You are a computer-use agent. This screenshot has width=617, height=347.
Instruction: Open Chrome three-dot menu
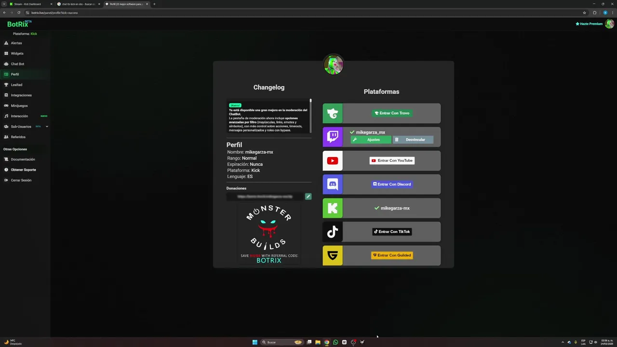coord(613,13)
